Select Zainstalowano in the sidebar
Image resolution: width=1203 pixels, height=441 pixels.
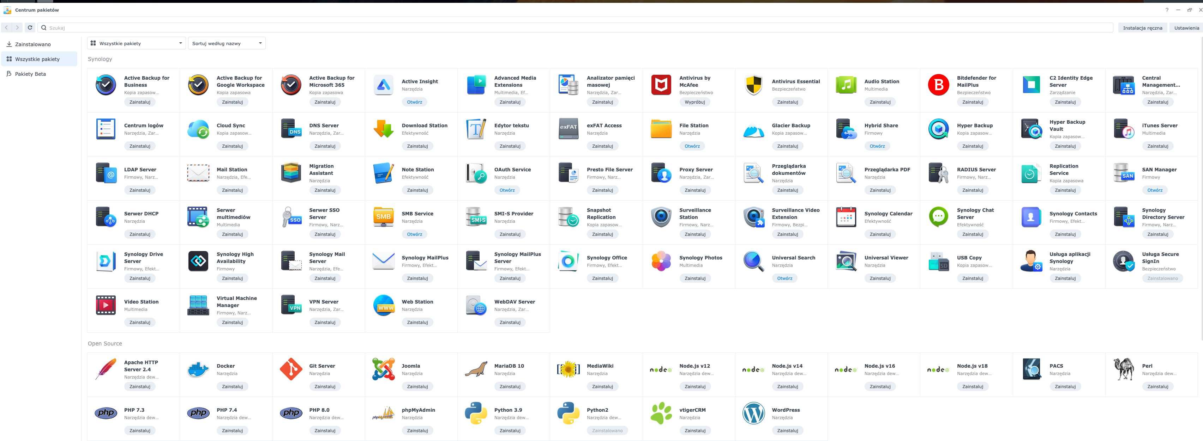(x=39, y=44)
